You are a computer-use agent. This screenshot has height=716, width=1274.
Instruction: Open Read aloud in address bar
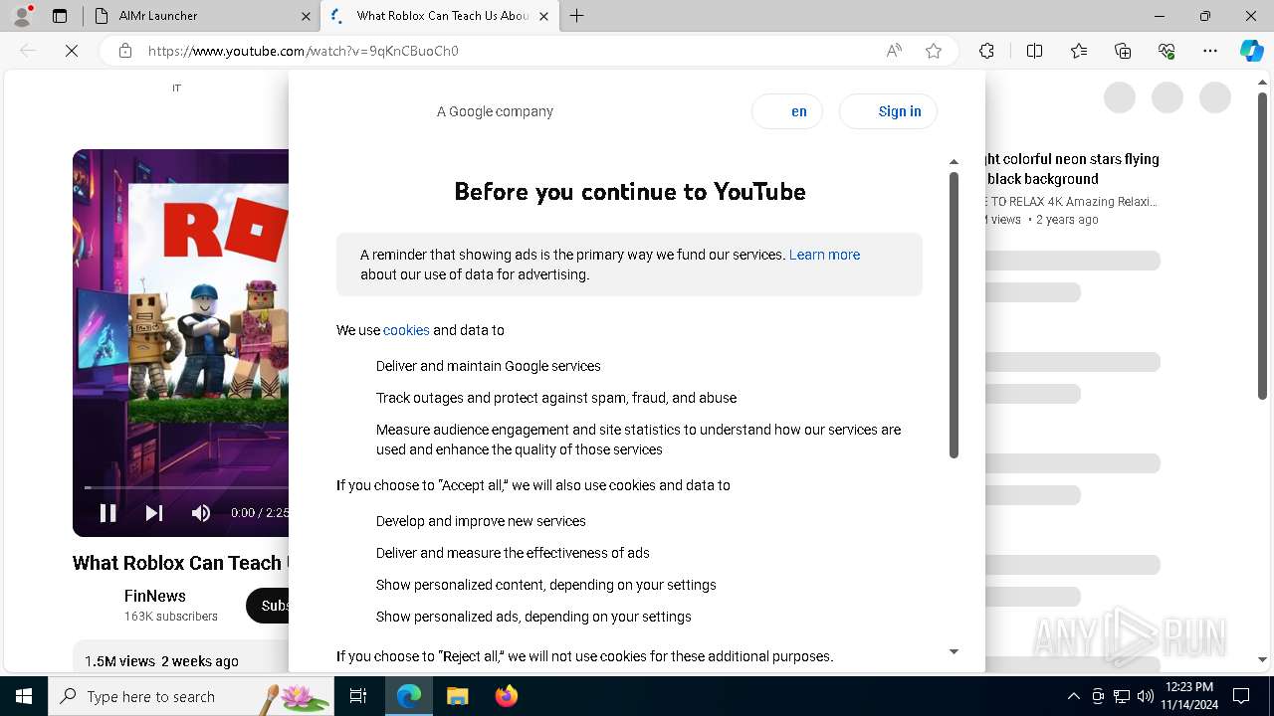point(894,51)
